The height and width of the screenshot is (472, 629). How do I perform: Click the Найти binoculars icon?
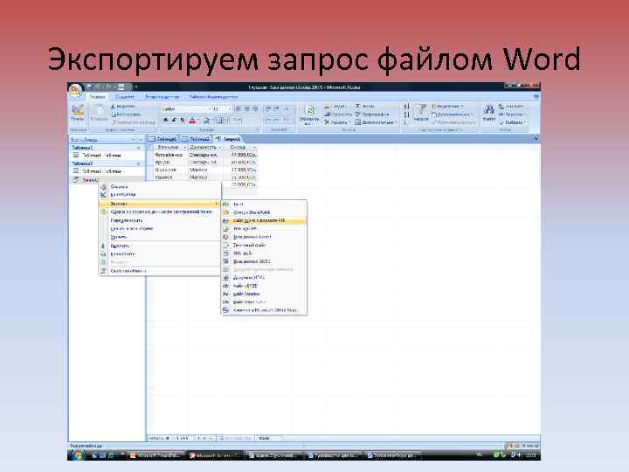point(488,113)
